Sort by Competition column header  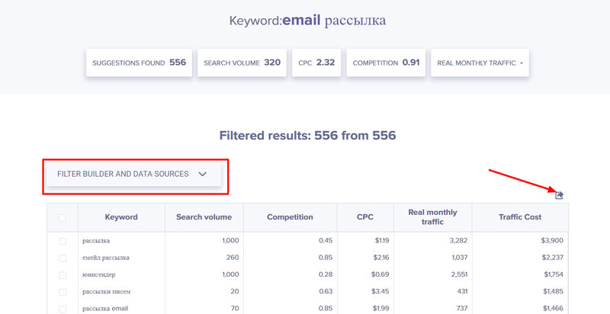tap(290, 217)
